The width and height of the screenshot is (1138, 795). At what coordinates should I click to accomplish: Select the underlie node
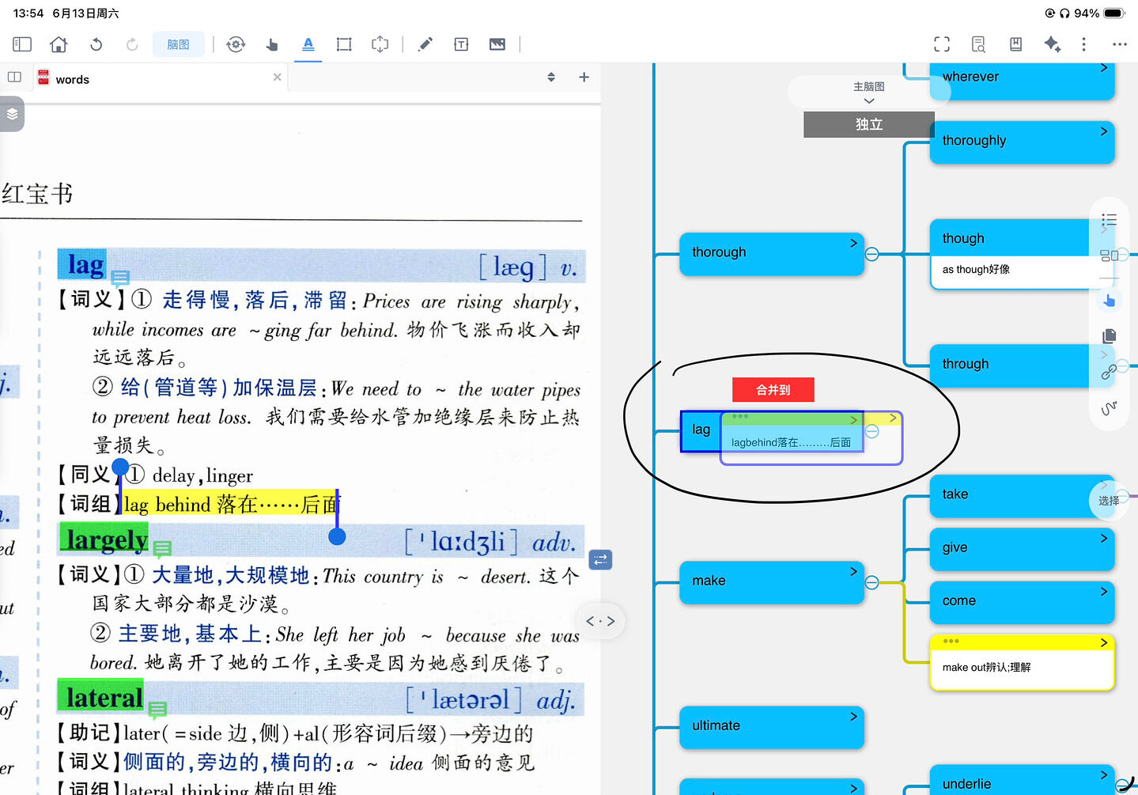click(x=1023, y=781)
